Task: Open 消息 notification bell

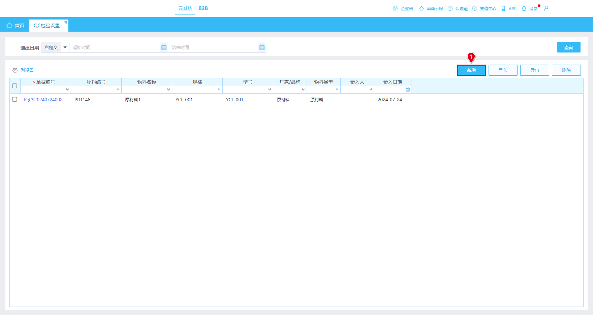Action: [524, 8]
